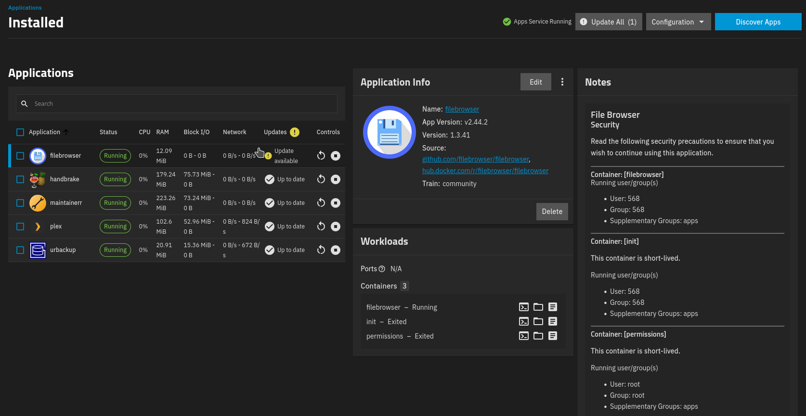Sort by the Application column header

(x=44, y=132)
